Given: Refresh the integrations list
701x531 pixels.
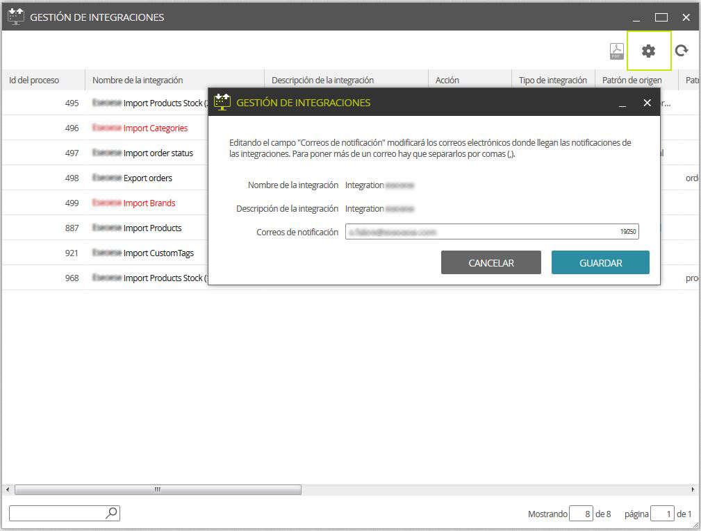Looking at the screenshot, I should [x=682, y=51].
